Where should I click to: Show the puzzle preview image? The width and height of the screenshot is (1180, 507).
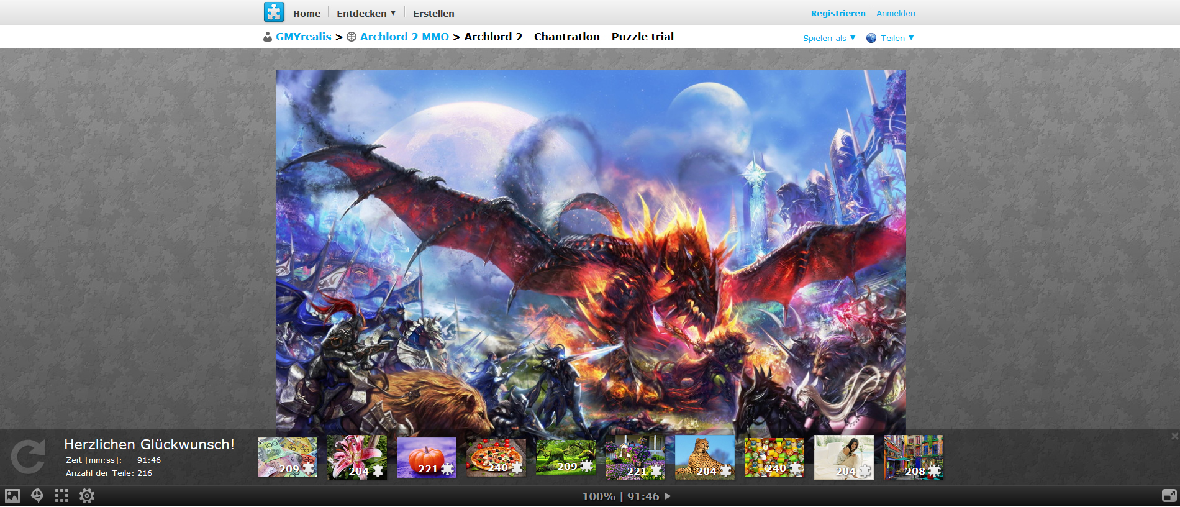(12, 496)
